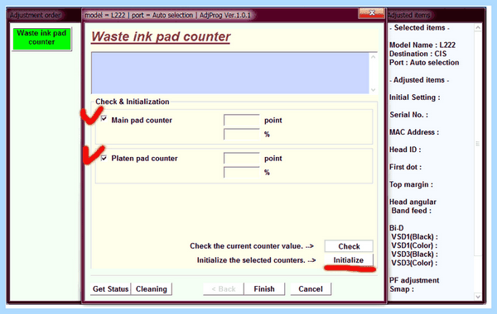Click Platen pad counter percent field
497x314 pixels.
point(242,173)
